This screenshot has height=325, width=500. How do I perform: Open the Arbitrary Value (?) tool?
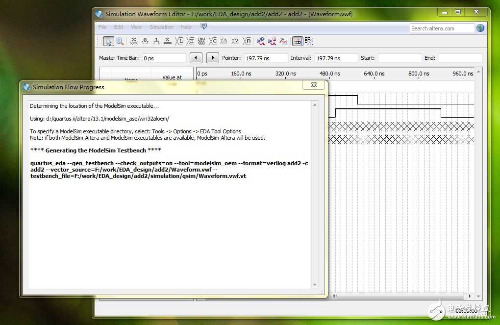235,41
